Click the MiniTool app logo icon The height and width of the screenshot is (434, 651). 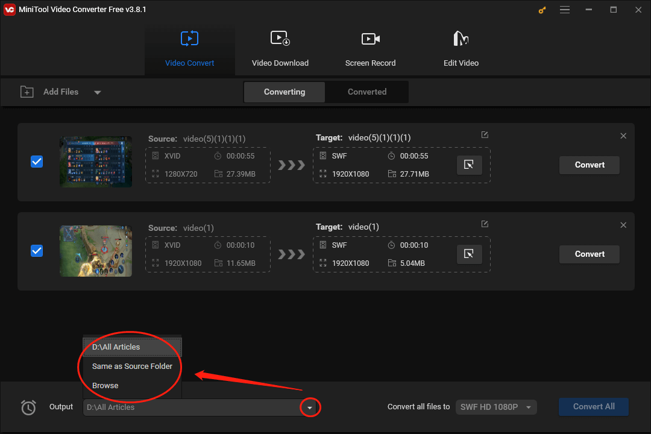(x=9, y=10)
